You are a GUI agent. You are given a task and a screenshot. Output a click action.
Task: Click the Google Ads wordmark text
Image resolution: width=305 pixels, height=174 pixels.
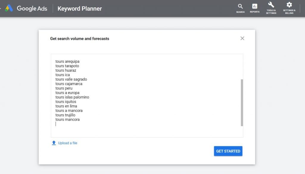[32, 9]
